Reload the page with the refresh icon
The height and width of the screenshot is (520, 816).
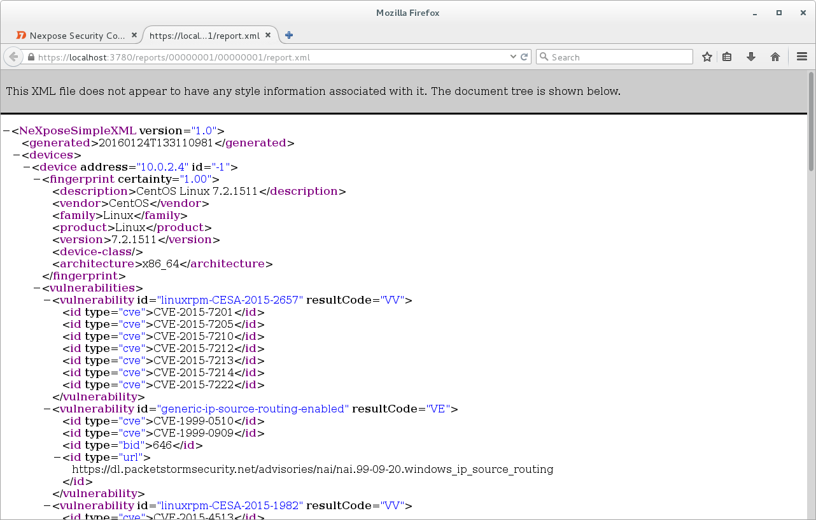[524, 57]
